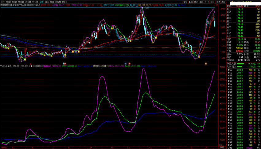This screenshot has width=261, height=149.
Task: Click the 现价 current price value 20.10
Action: click(x=240, y=39)
